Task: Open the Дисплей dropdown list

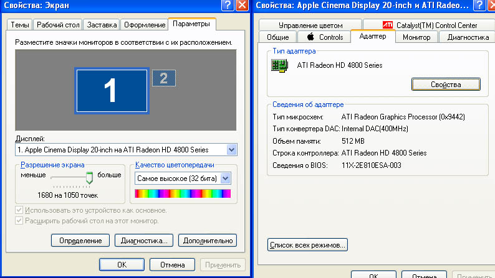Action: [x=231, y=149]
